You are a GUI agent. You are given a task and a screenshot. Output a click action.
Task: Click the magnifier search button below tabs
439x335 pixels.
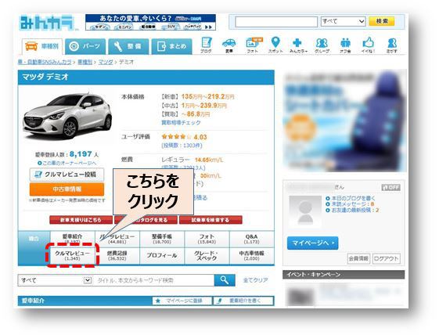(x=225, y=280)
